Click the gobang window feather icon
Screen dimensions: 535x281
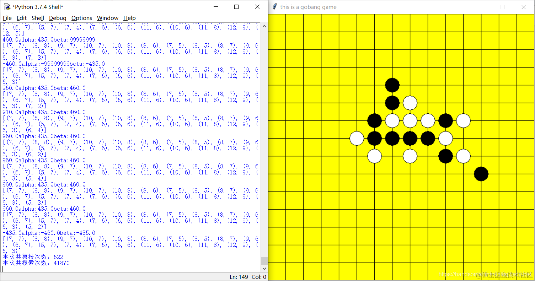click(x=274, y=7)
